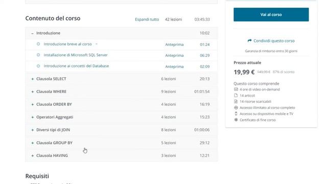Preview Anteprima for Introduzione ai concetti del Database

tap(174, 66)
